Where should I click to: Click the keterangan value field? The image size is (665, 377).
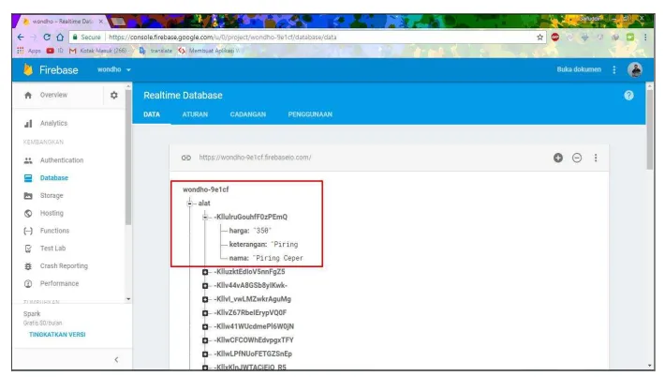[284, 244]
